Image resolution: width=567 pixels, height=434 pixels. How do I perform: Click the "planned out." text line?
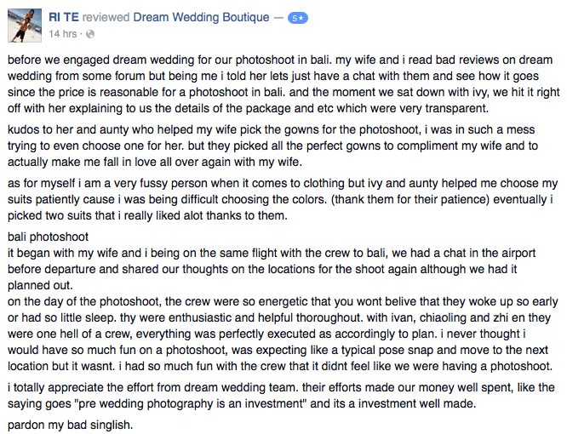point(40,285)
